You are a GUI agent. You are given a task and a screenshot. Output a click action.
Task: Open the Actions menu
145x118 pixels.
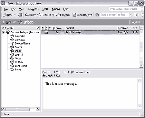pos(56,9)
